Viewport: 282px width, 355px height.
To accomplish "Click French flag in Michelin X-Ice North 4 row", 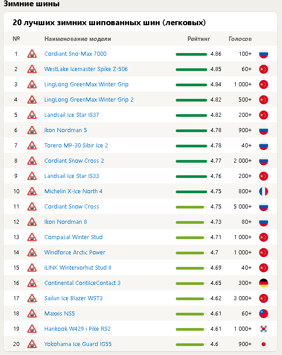I will click(264, 191).
